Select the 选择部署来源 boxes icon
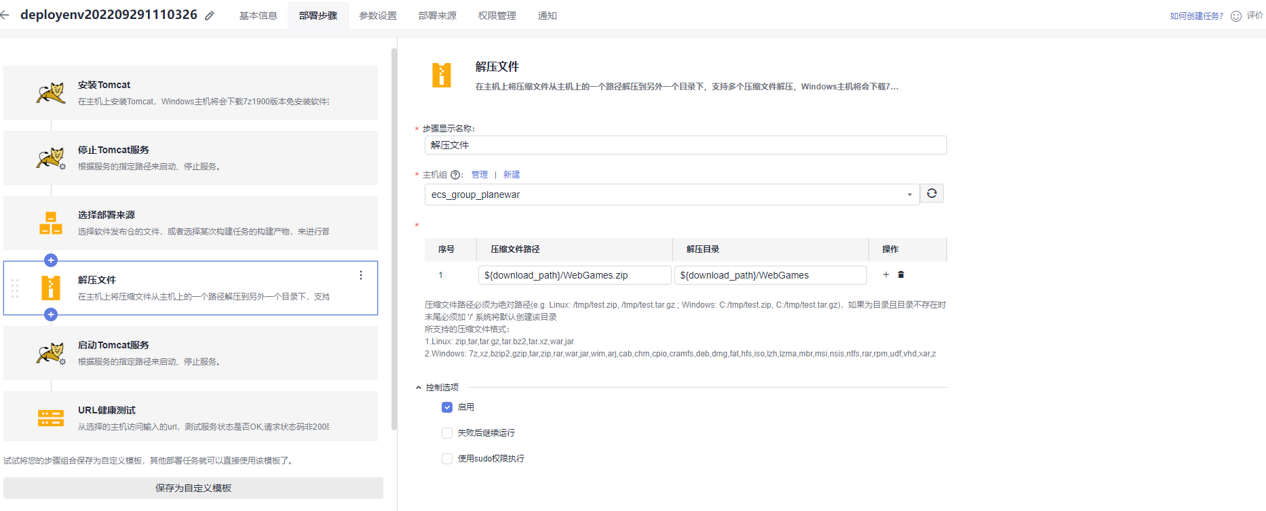The height and width of the screenshot is (511, 1266). [x=51, y=223]
